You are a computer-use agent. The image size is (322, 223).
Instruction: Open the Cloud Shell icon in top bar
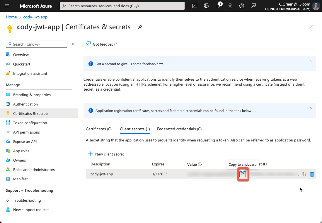[x=195, y=6]
